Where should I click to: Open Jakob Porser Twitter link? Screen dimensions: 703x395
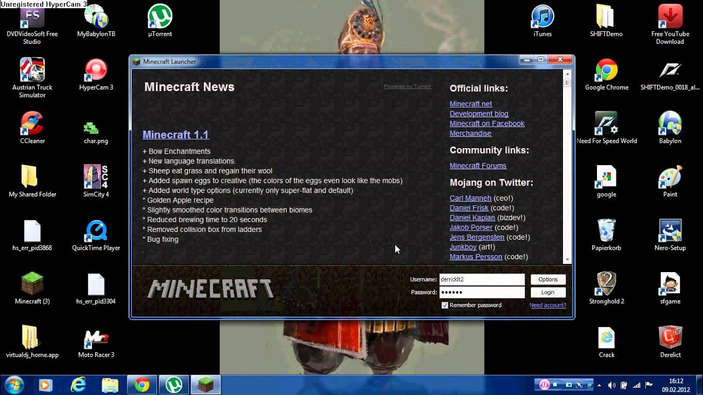click(x=471, y=227)
